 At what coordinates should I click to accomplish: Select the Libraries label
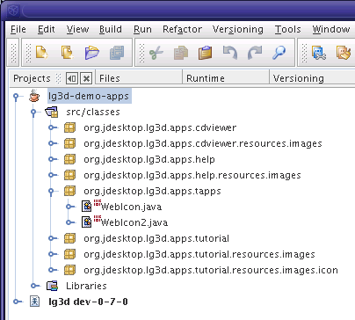coord(86,286)
